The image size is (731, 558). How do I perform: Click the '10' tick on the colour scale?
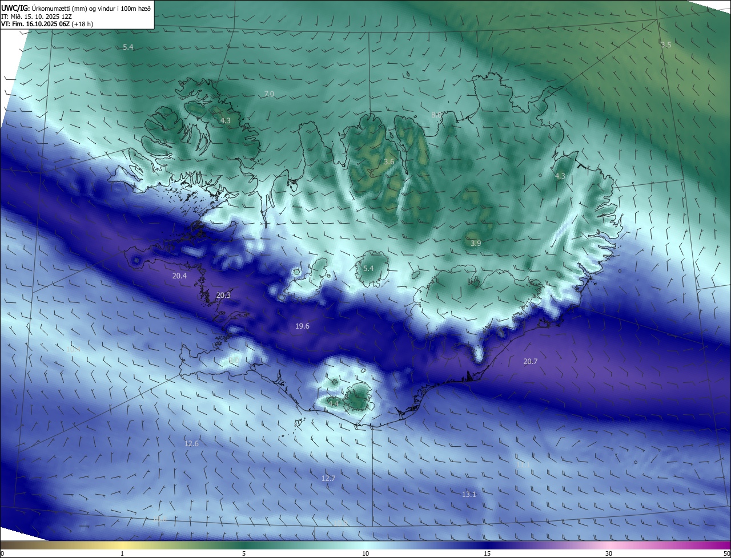[365, 553]
